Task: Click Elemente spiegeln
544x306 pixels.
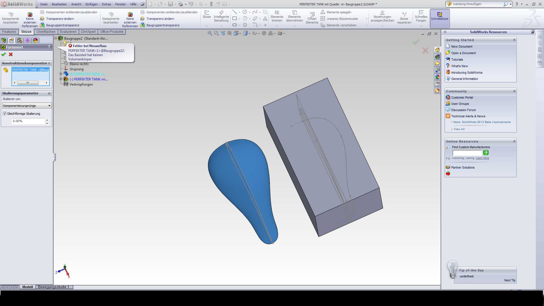Action: click(x=336, y=12)
